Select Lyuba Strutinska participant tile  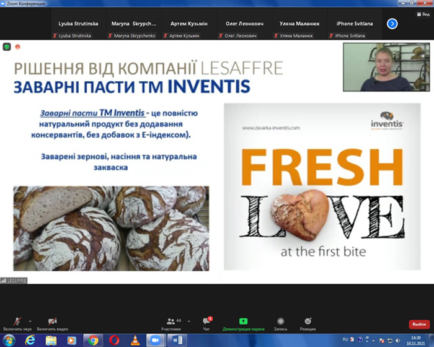78,28
